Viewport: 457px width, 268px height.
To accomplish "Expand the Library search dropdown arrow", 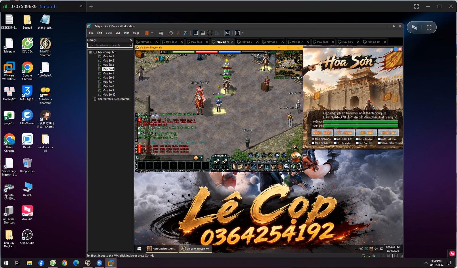I will click(131, 45).
